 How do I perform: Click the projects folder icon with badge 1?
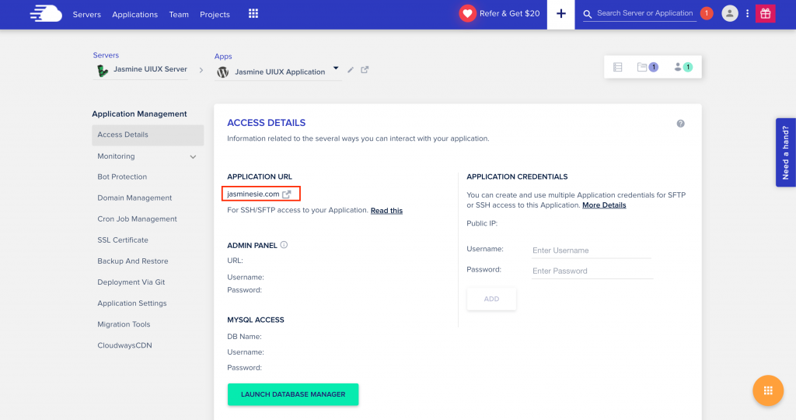tap(648, 67)
